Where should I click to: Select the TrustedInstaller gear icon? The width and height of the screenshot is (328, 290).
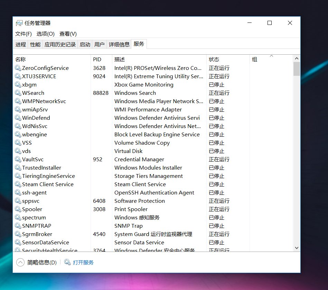coord(18,167)
